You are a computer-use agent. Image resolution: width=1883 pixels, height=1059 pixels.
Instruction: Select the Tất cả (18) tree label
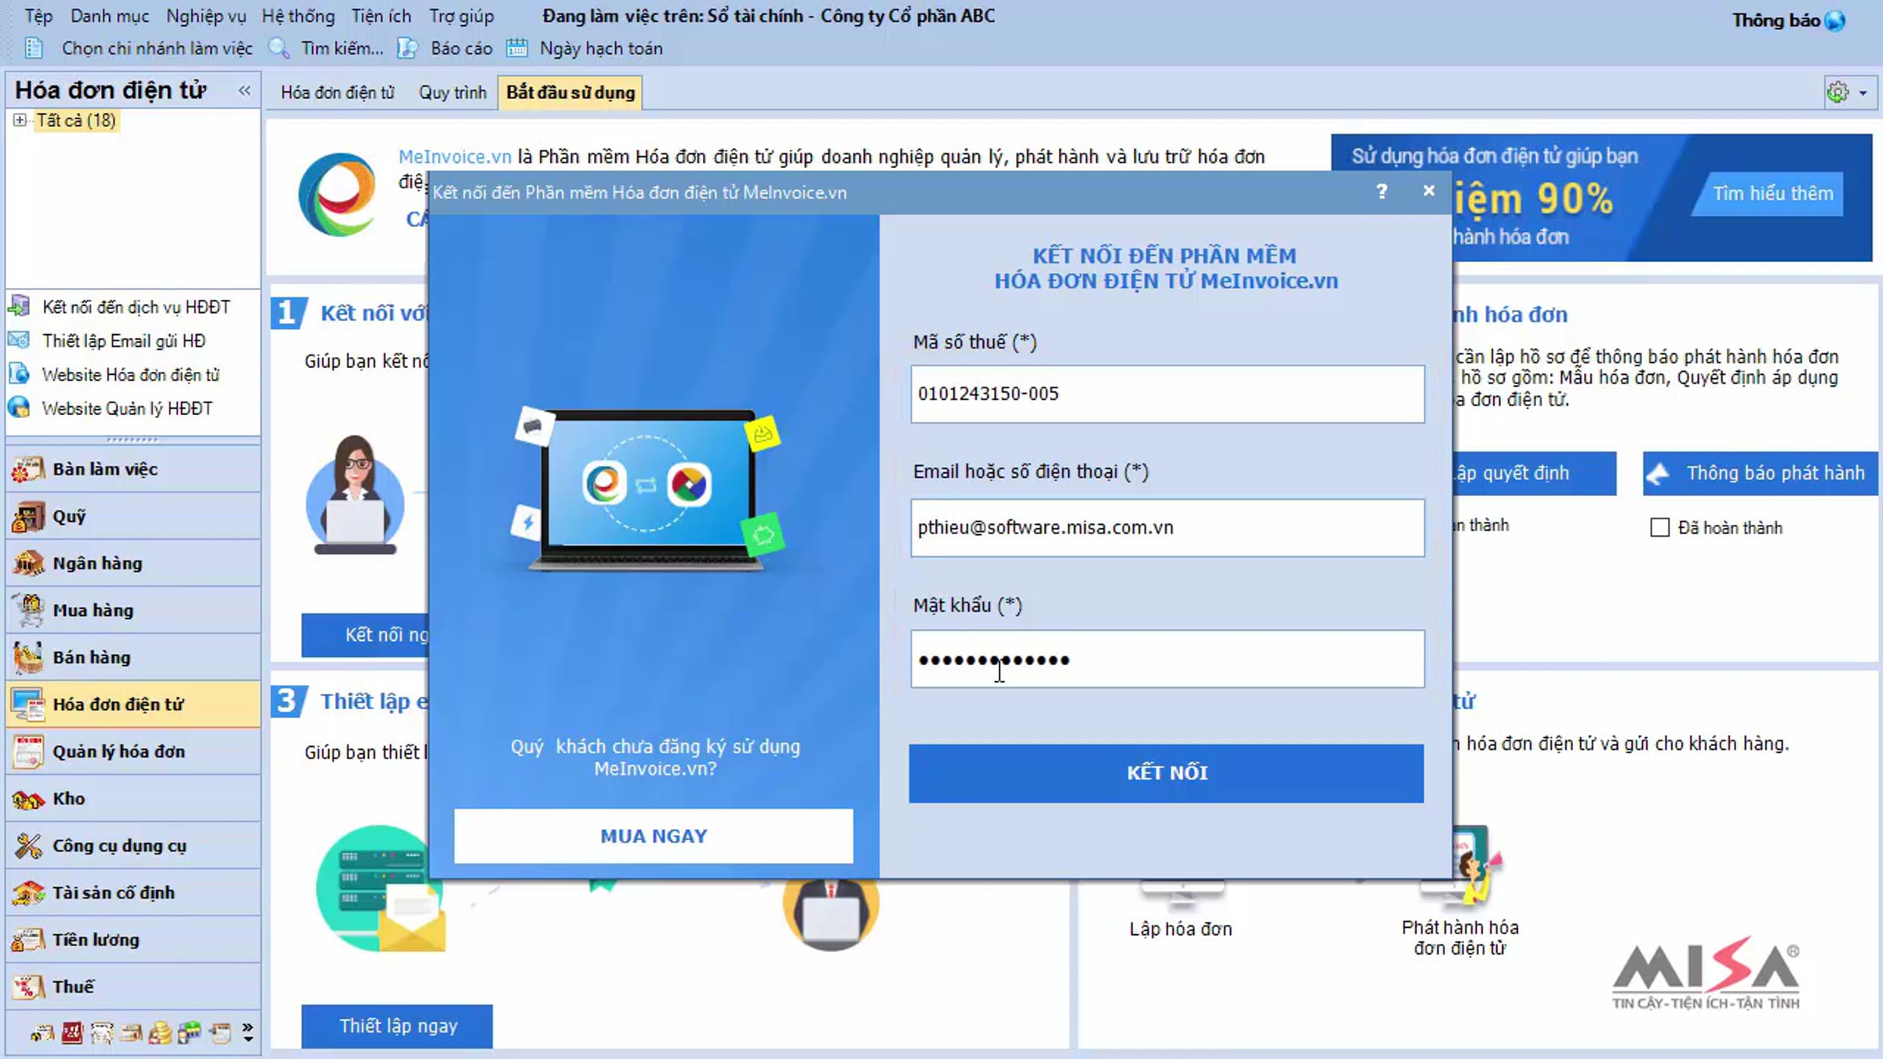pyautogui.click(x=77, y=120)
